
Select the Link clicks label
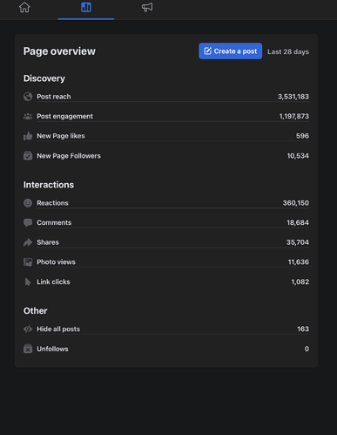[53, 282]
